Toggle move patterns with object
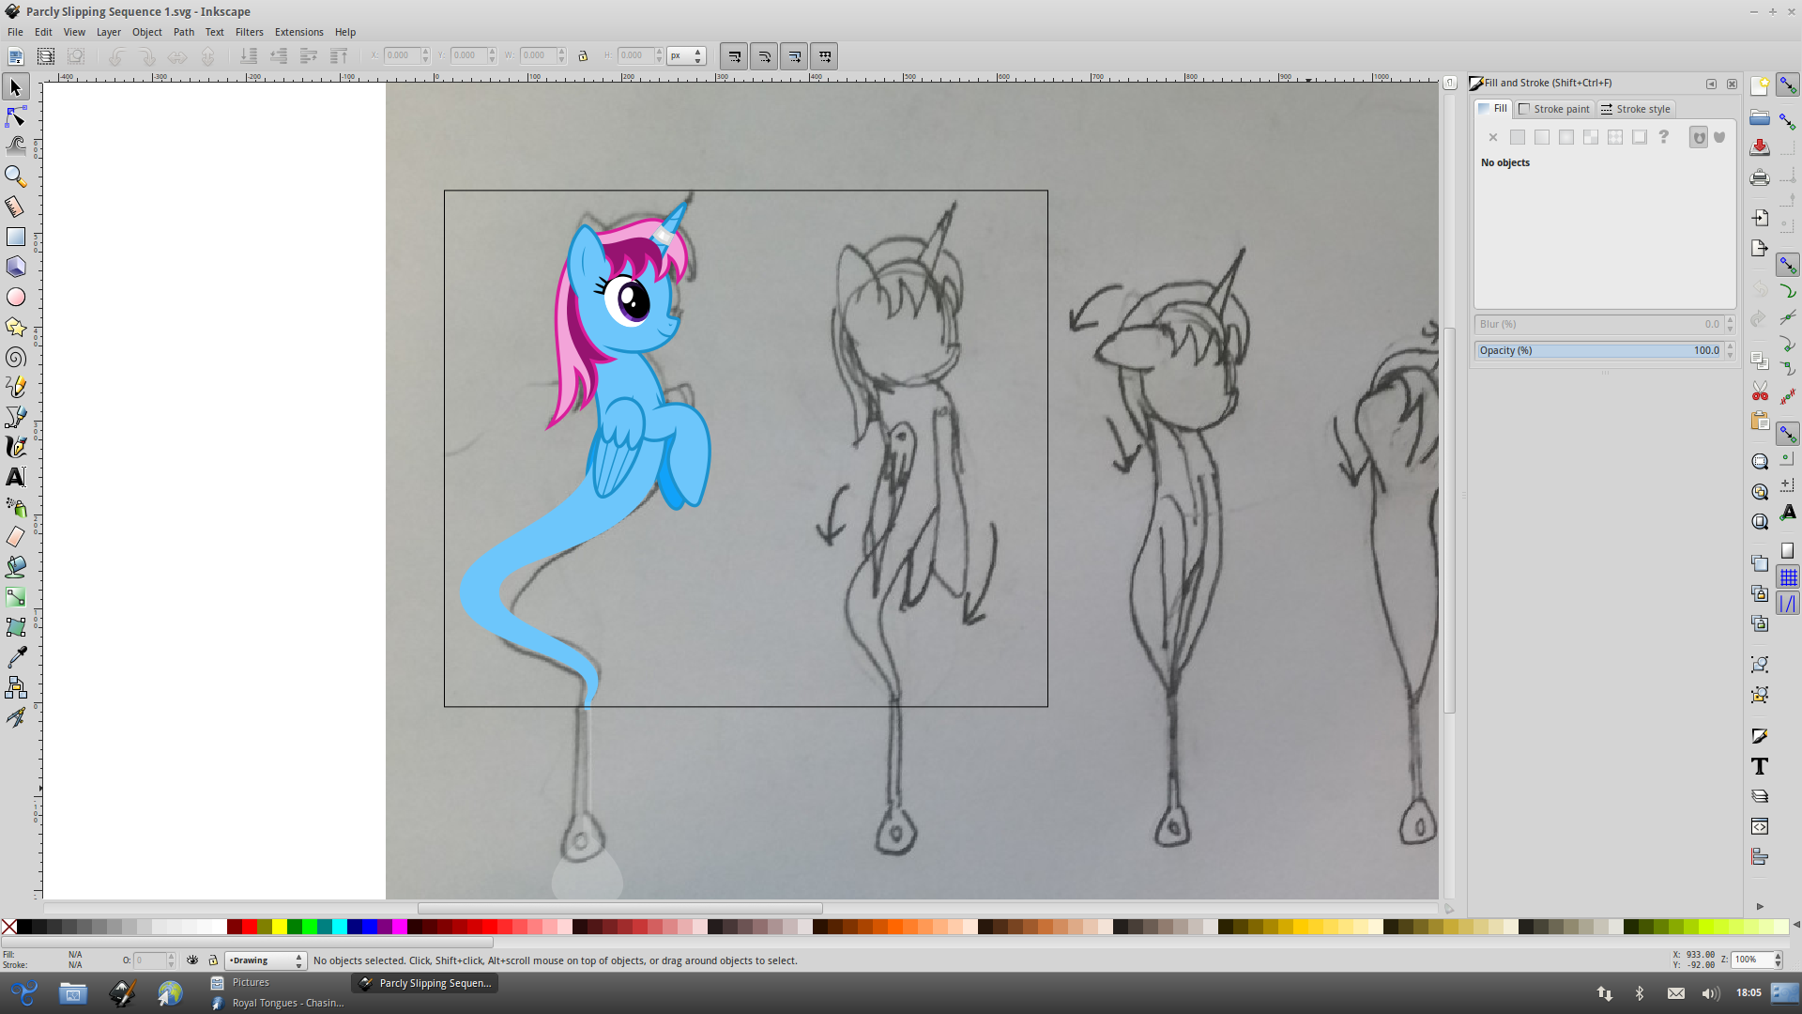Viewport: 1802px width, 1014px height. coord(824,56)
